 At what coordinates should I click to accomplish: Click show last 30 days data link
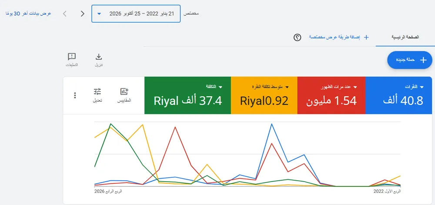click(29, 13)
